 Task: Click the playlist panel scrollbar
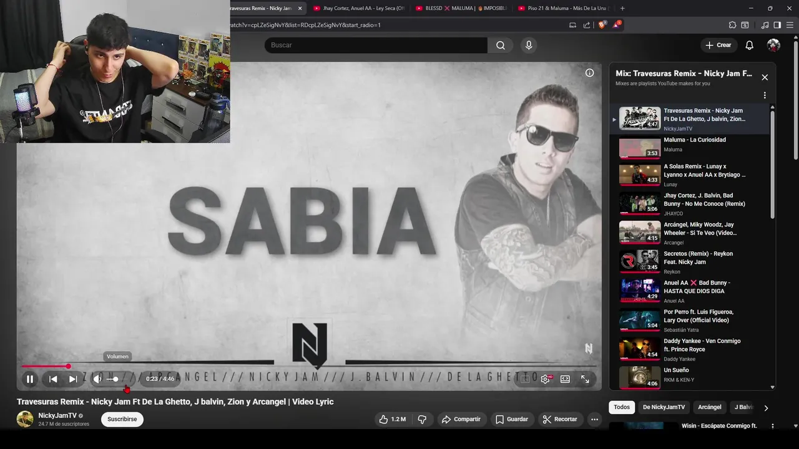click(773, 165)
